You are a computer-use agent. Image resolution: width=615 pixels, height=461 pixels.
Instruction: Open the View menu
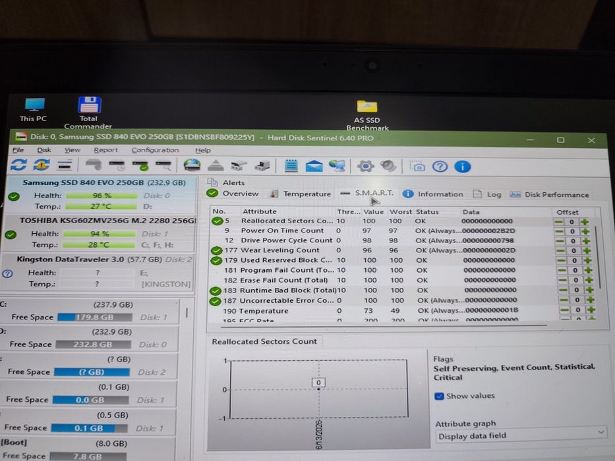72,150
